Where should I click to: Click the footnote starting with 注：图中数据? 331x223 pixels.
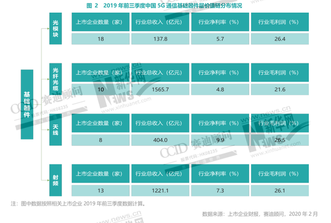pyautogui.click(x=78, y=204)
